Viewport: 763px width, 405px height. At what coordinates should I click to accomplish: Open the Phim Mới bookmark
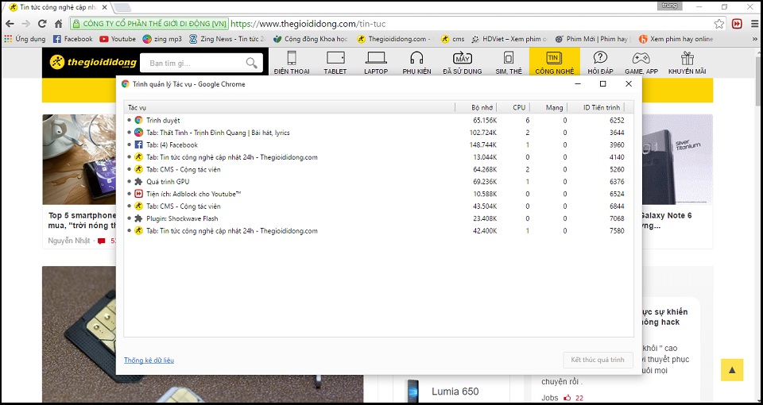point(592,39)
